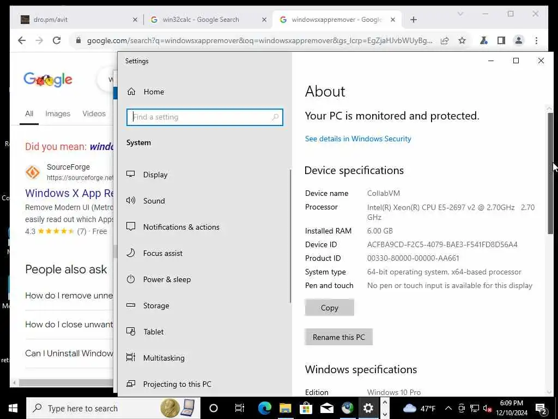Click the Projecting to this PC icon
The width and height of the screenshot is (558, 419).
[x=131, y=384]
